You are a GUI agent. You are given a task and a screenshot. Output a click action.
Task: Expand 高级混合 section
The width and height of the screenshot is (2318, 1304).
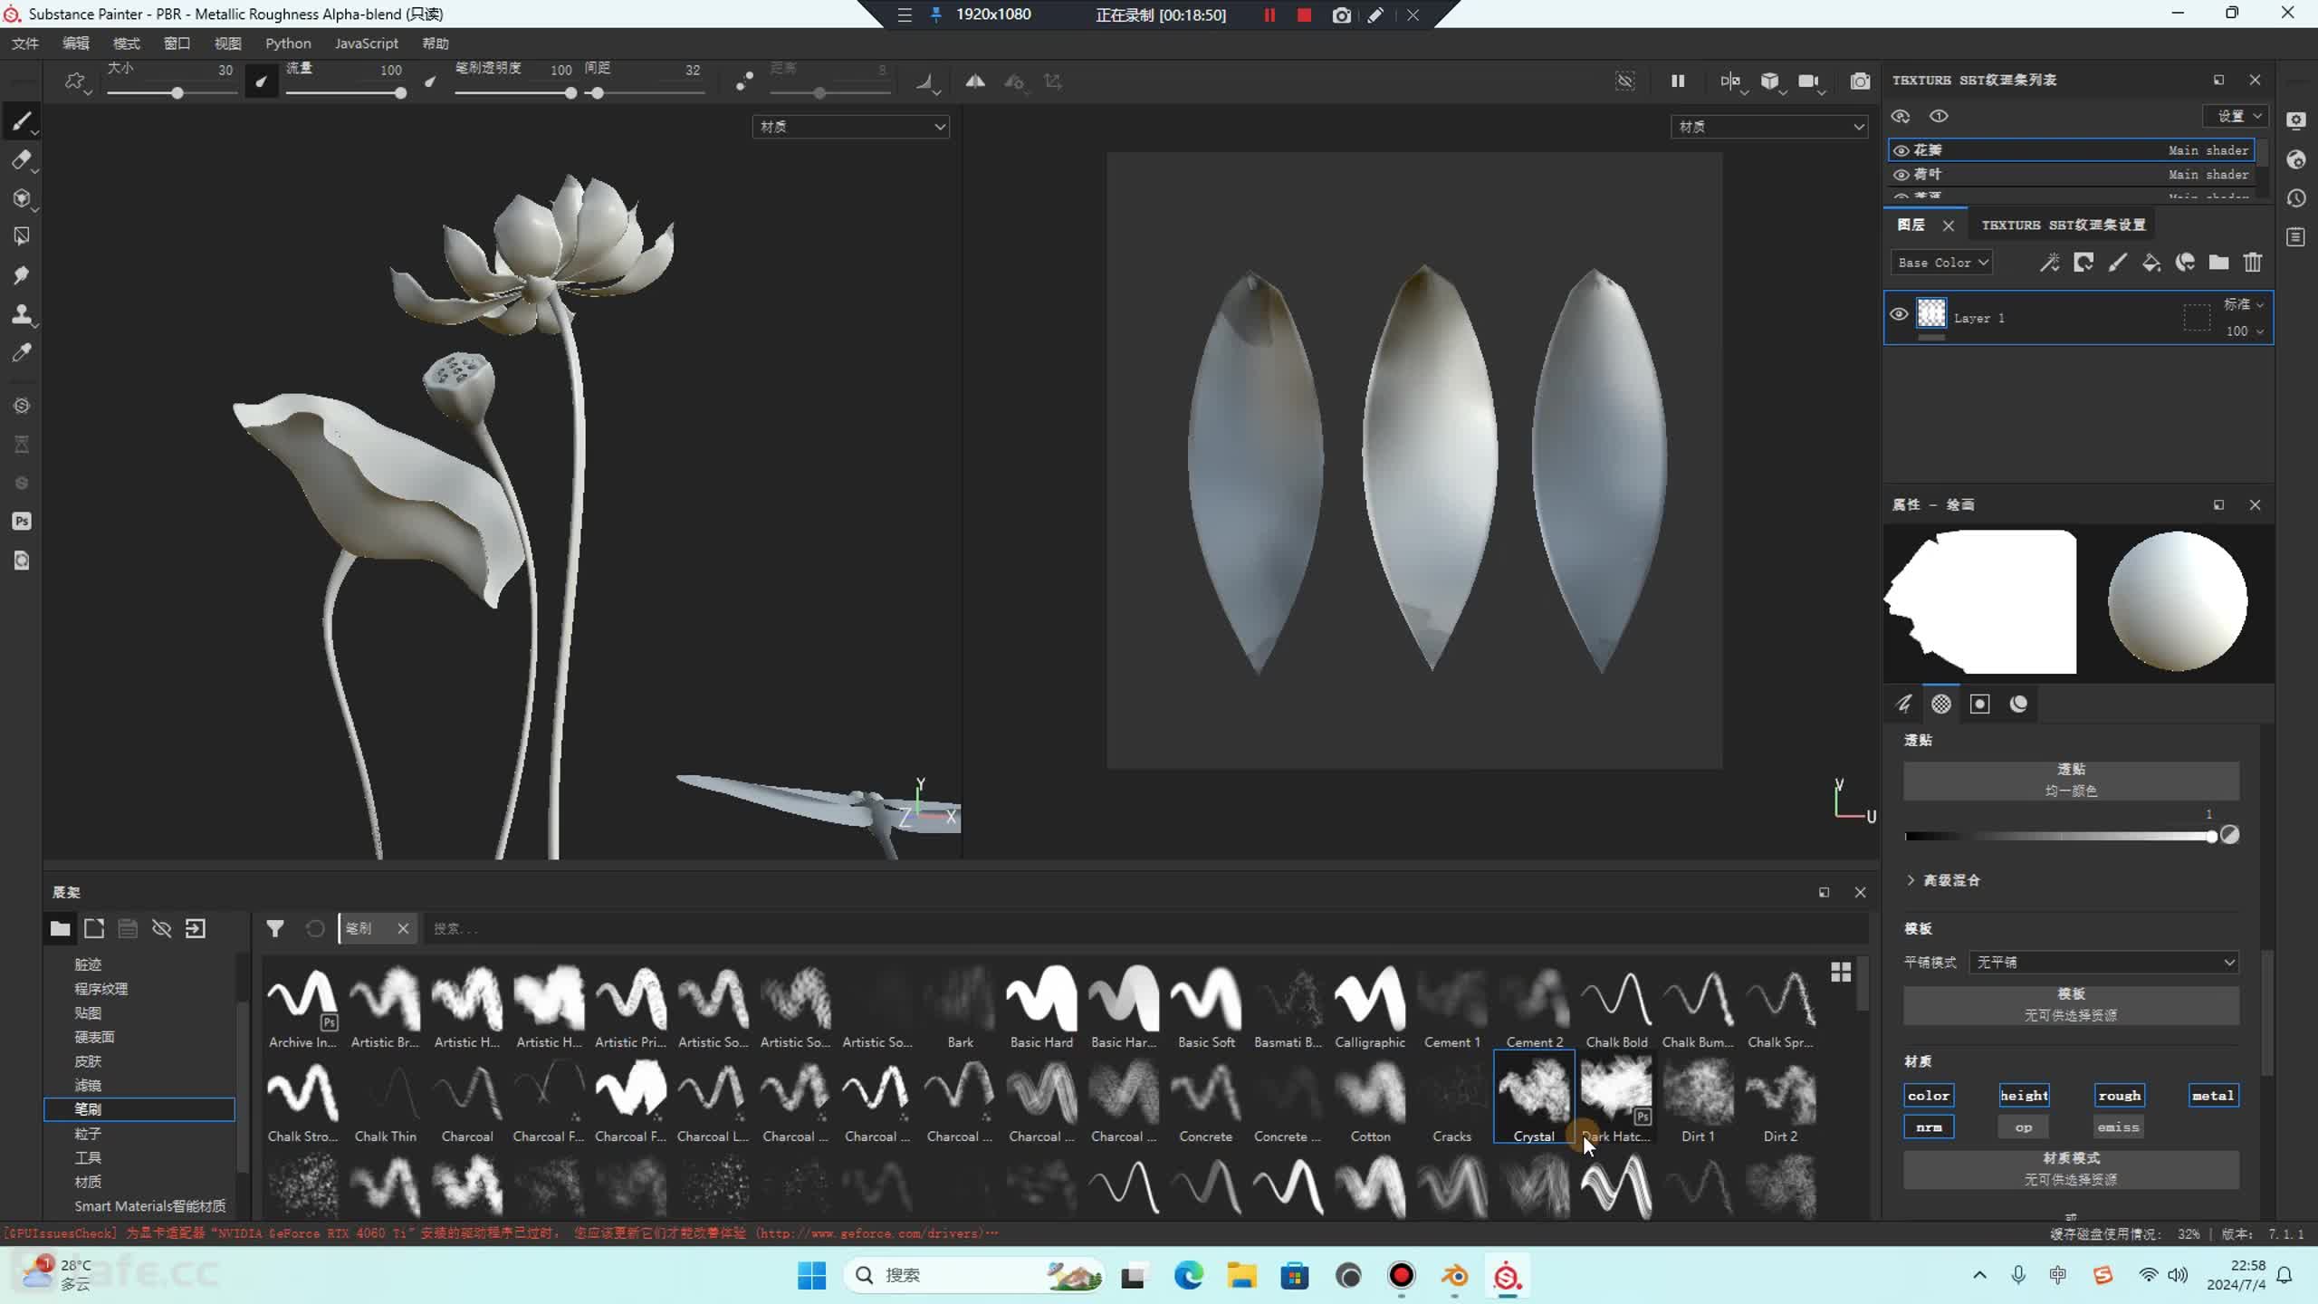(x=1942, y=880)
